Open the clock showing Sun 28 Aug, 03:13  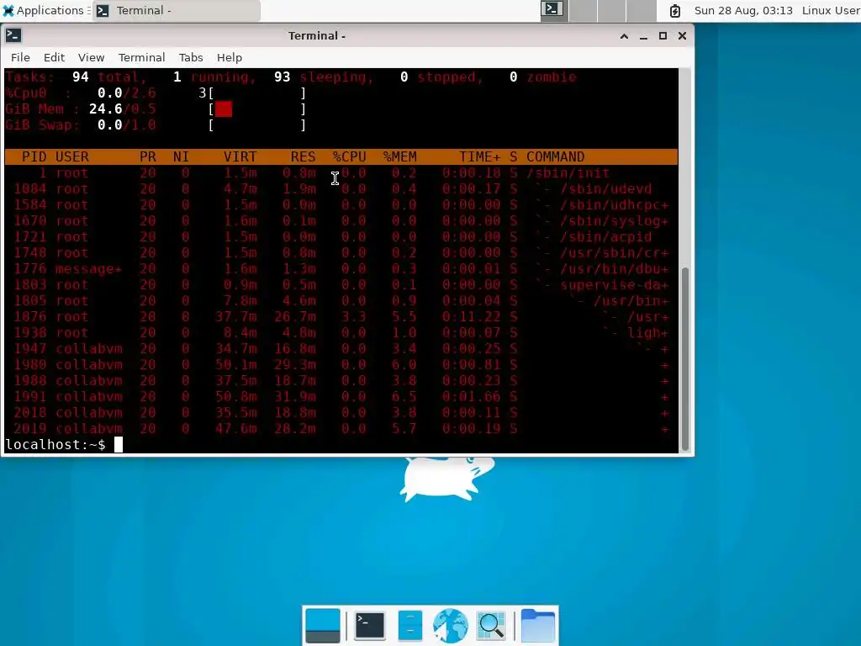tap(743, 10)
